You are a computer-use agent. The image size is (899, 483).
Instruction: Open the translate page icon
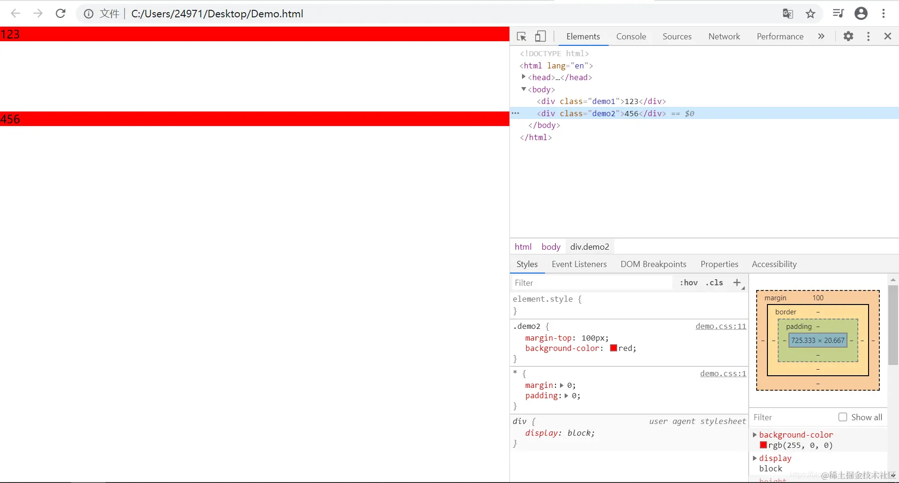788,14
